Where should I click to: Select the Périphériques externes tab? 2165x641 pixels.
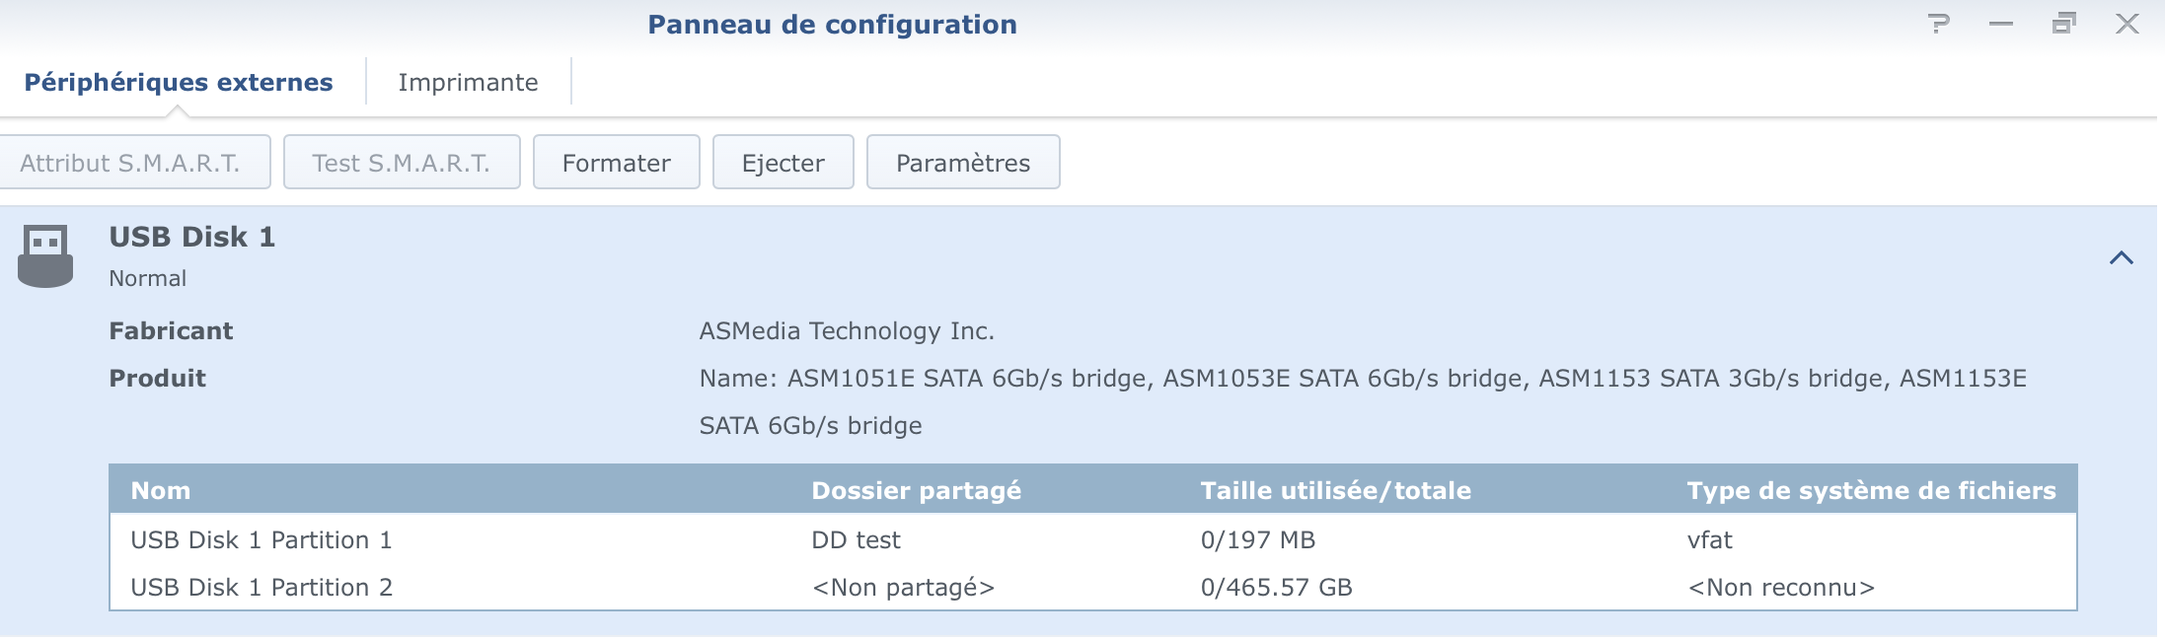click(179, 82)
